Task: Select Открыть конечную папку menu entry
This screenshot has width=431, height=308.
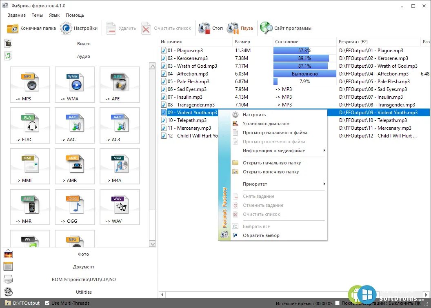Action: tap(279, 172)
